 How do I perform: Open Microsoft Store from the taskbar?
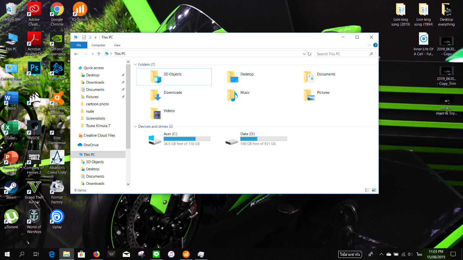tap(81, 254)
